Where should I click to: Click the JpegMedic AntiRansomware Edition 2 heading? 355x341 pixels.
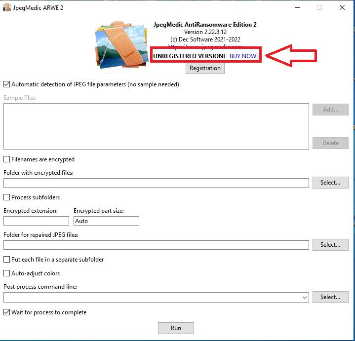(x=205, y=25)
